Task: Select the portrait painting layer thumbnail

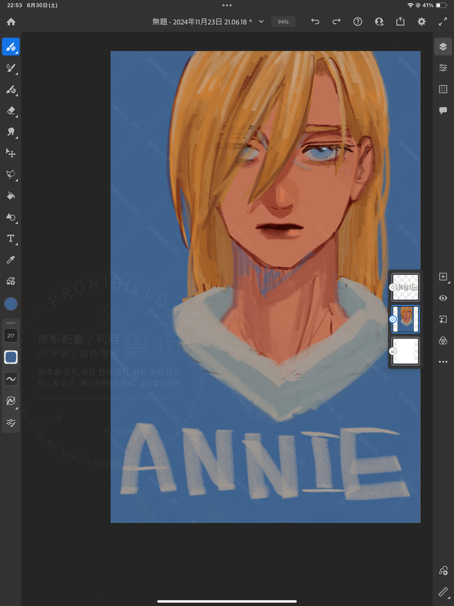Action: (406, 319)
